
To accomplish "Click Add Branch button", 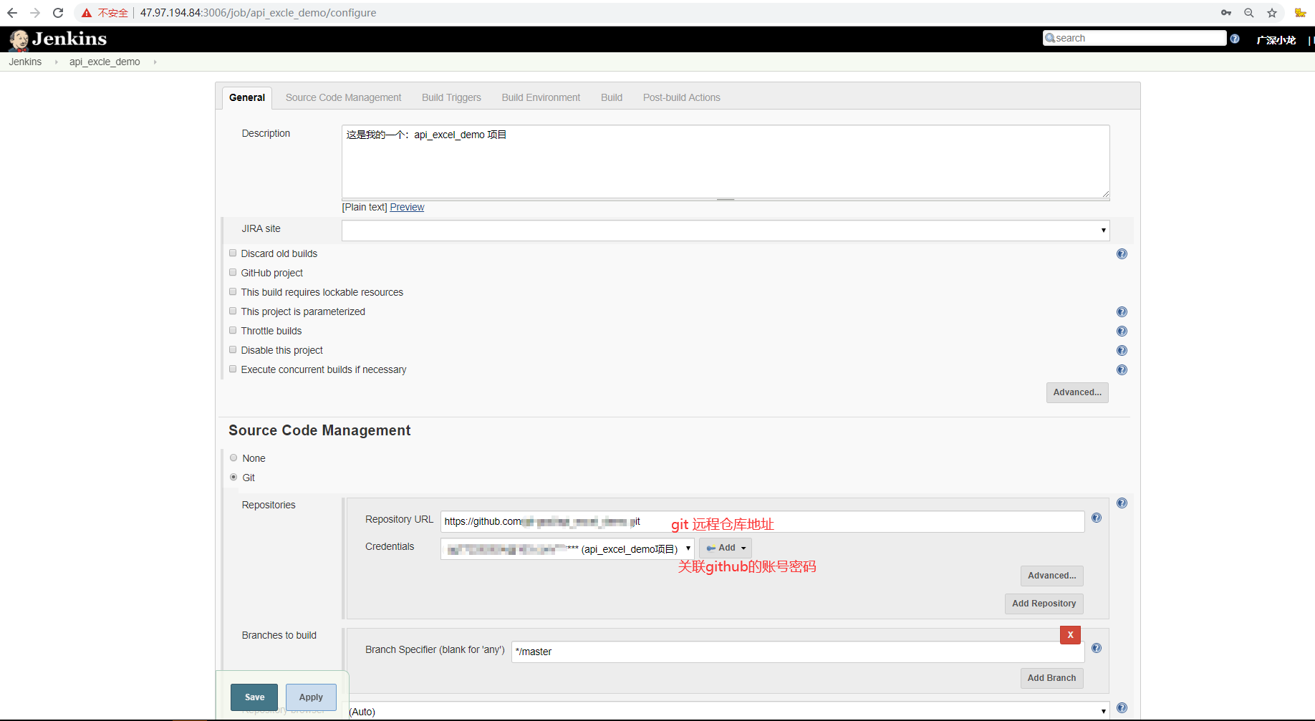I will [x=1052, y=678].
